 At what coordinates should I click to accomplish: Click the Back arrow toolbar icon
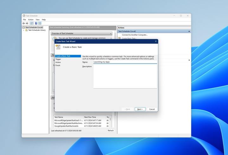(x=23, y=23)
